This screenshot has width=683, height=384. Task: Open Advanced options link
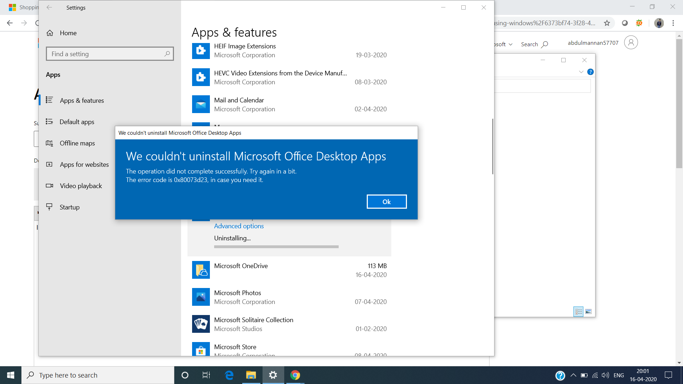(x=239, y=226)
